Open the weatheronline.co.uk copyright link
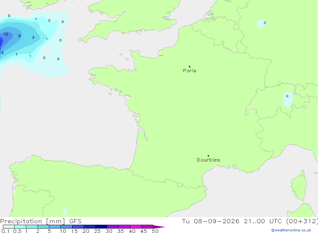This screenshot has height=233, width=318. point(291,230)
